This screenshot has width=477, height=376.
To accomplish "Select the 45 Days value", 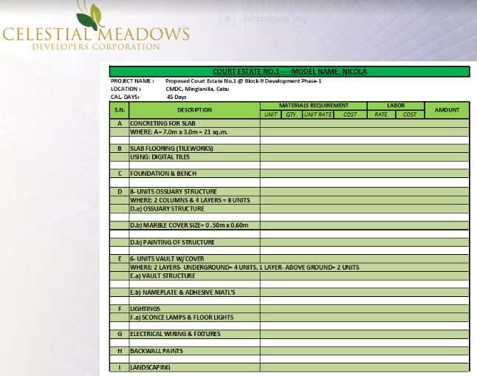I will 176,97.
